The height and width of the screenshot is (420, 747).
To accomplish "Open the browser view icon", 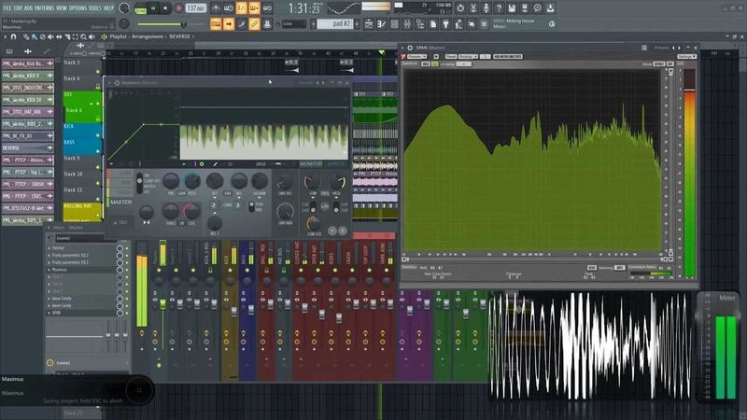I will tap(420, 24).
